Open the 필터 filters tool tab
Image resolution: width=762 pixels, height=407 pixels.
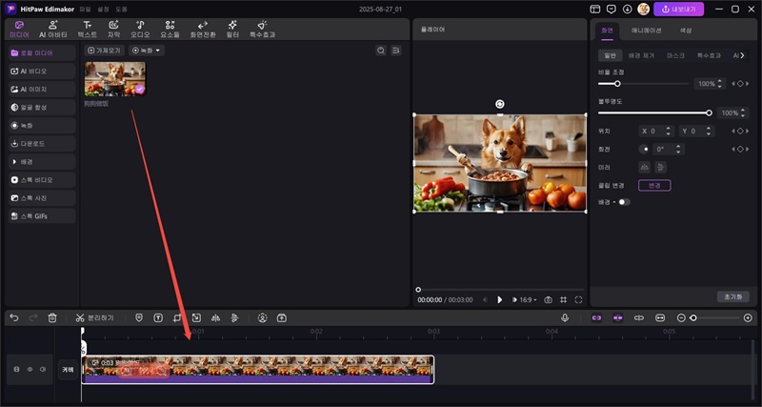(x=232, y=30)
